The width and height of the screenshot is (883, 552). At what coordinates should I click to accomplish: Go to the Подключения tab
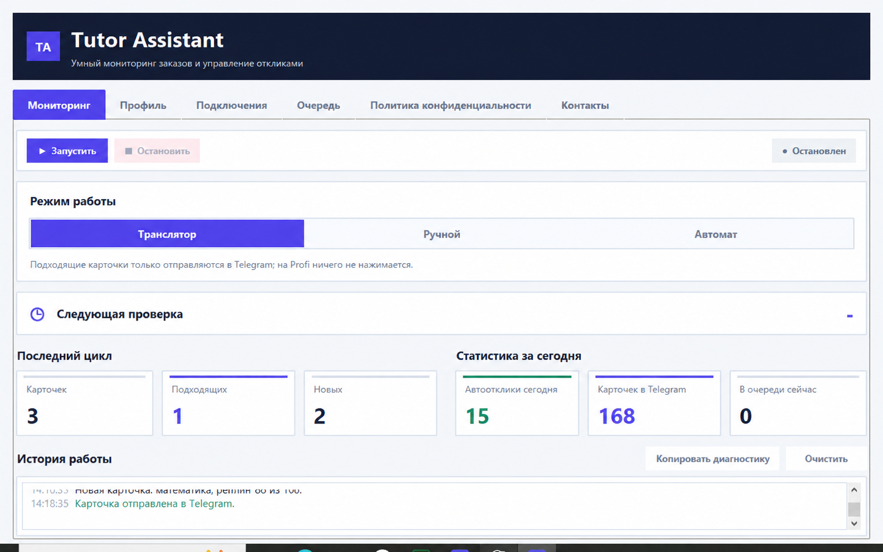tap(232, 105)
